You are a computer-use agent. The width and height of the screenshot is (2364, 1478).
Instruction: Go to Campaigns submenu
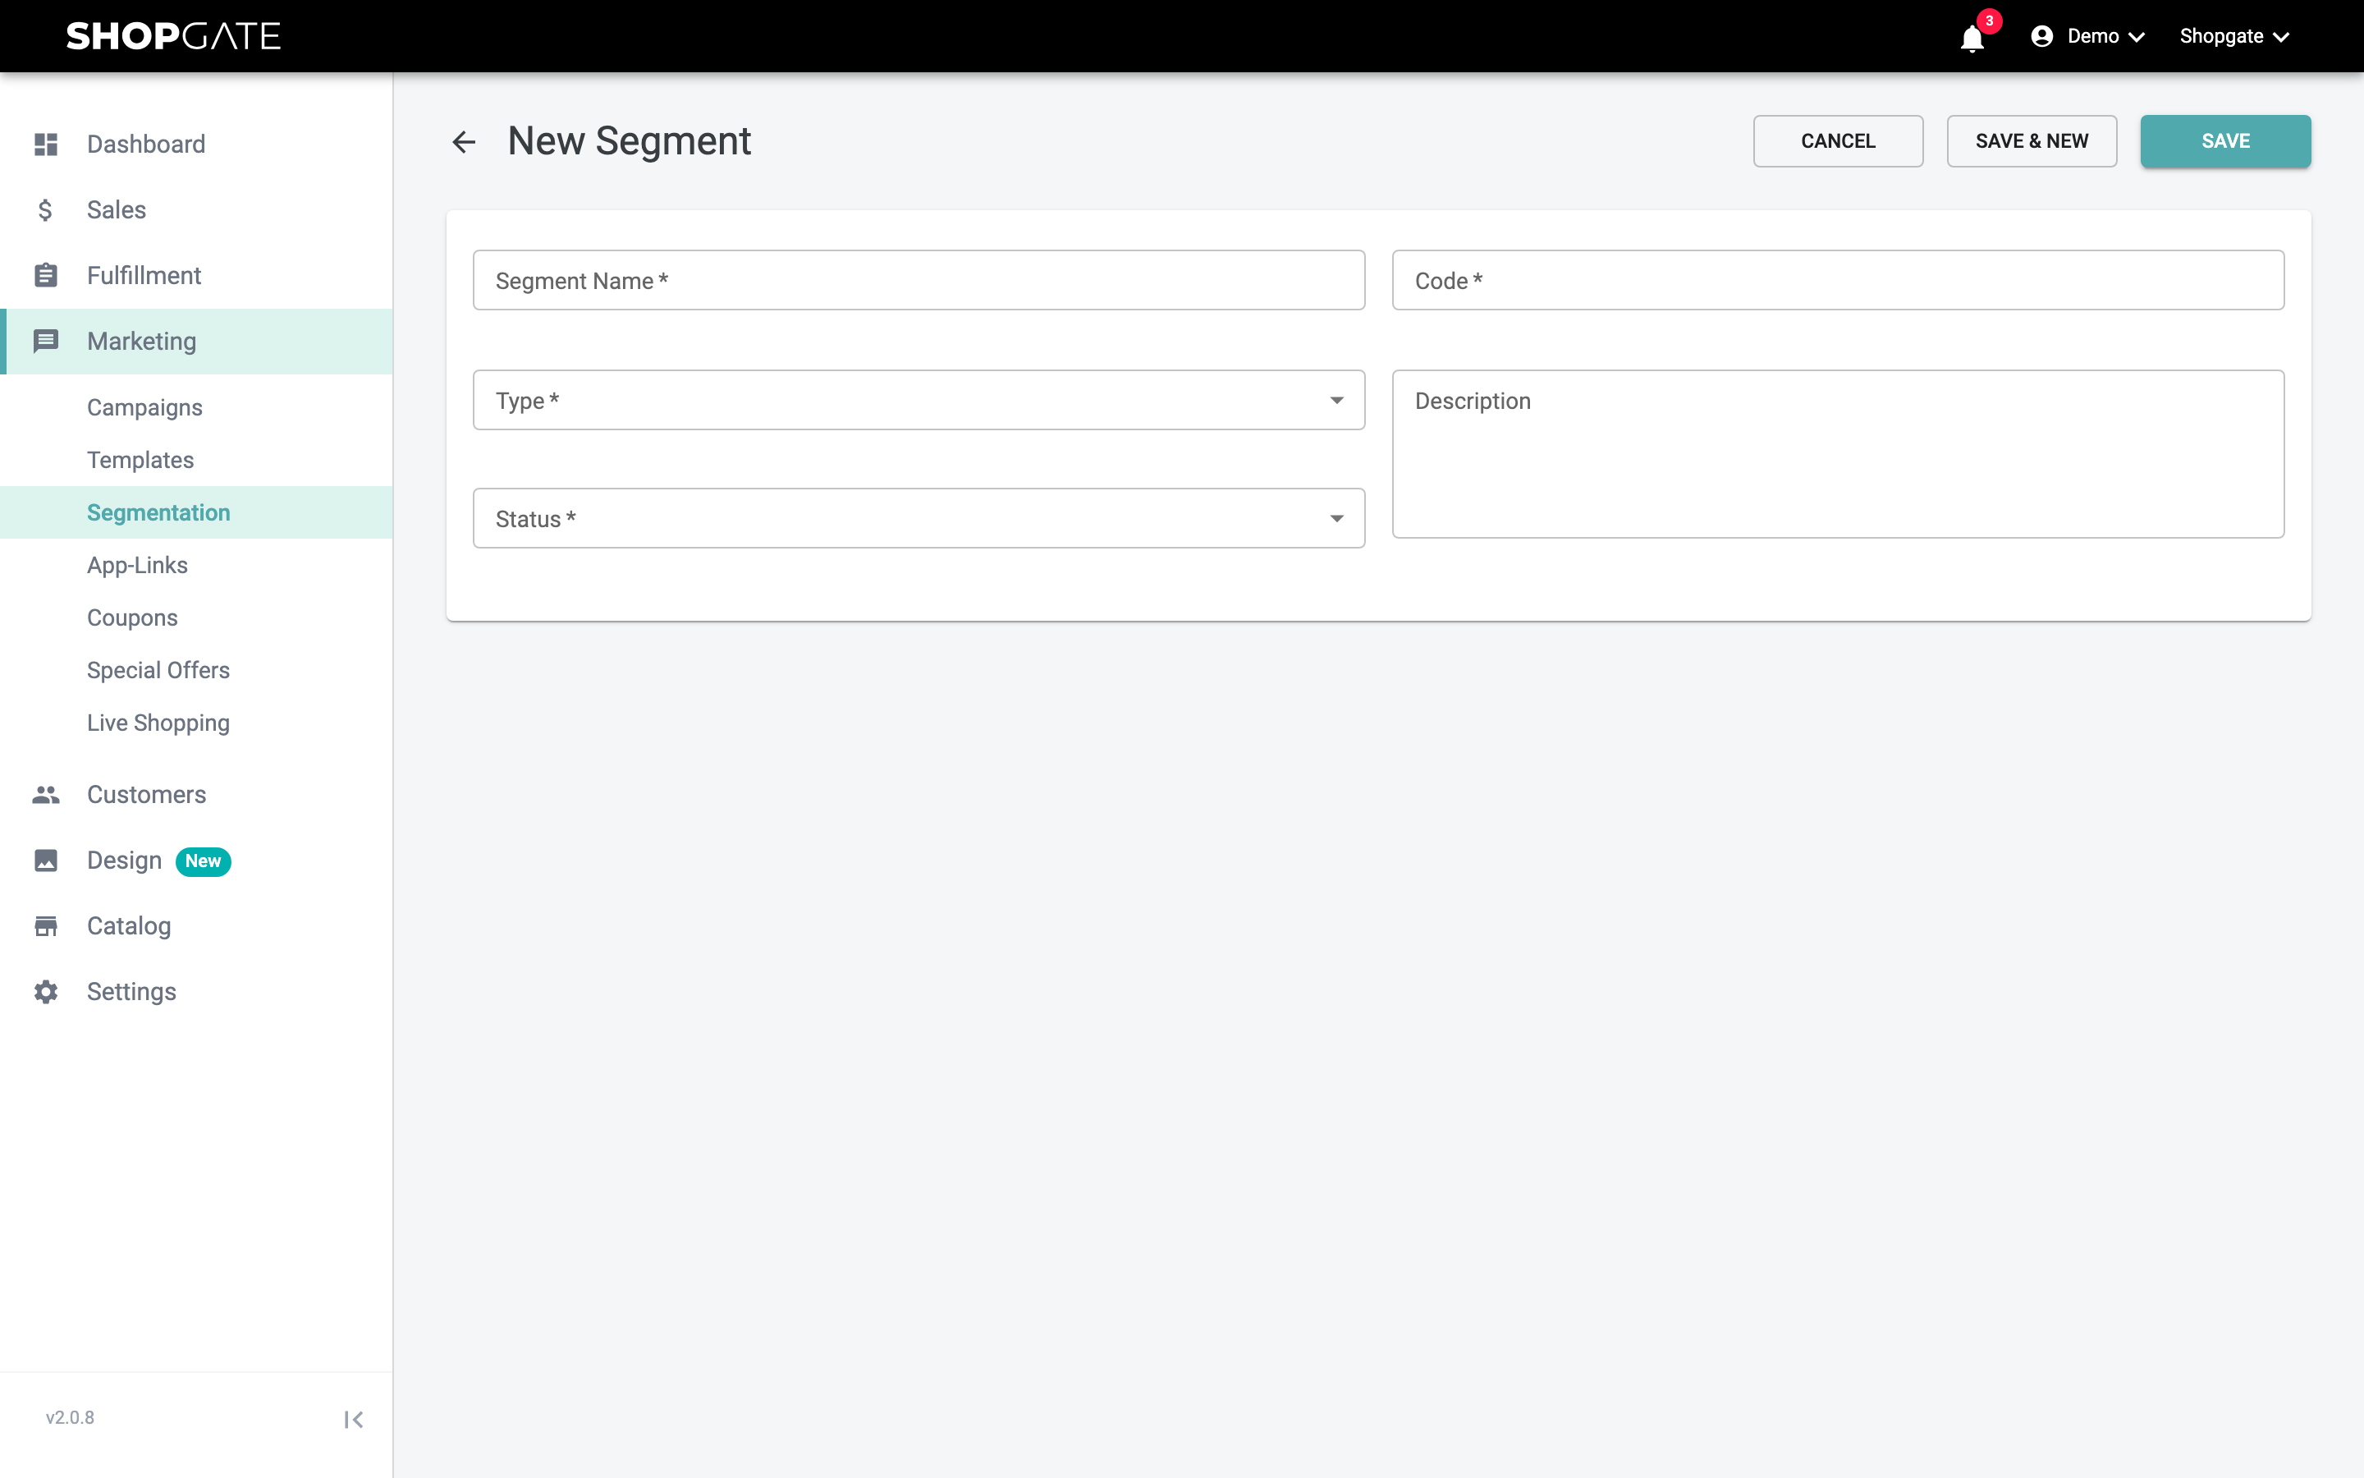click(196, 406)
